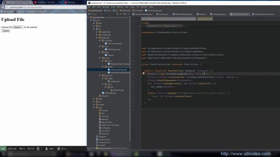This screenshot has height=157, width=280.
Task: Collapse the FileBundle folder
Action: pos(97,38)
